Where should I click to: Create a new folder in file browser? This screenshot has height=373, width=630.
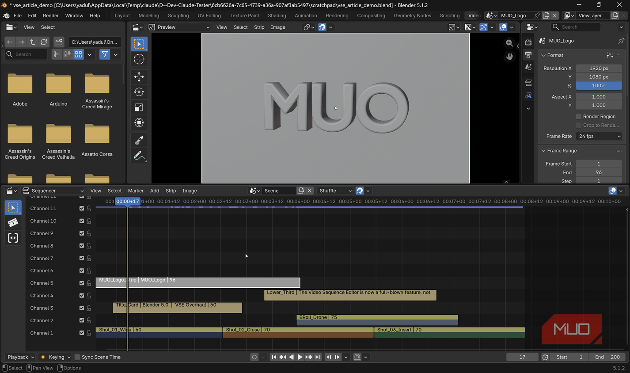click(x=59, y=42)
